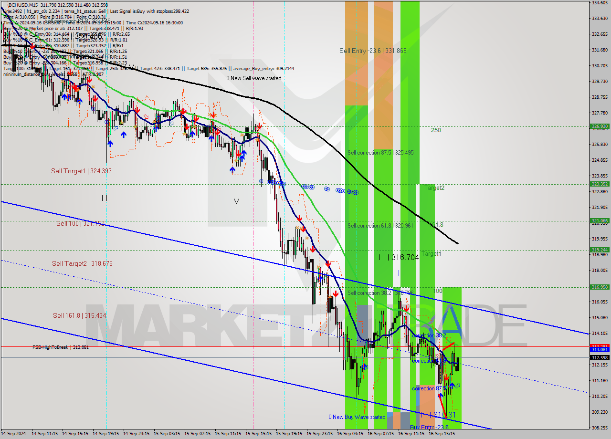Image resolution: width=611 pixels, height=439 pixels.
Task: Click the 'Target2' label
Action: click(x=434, y=188)
